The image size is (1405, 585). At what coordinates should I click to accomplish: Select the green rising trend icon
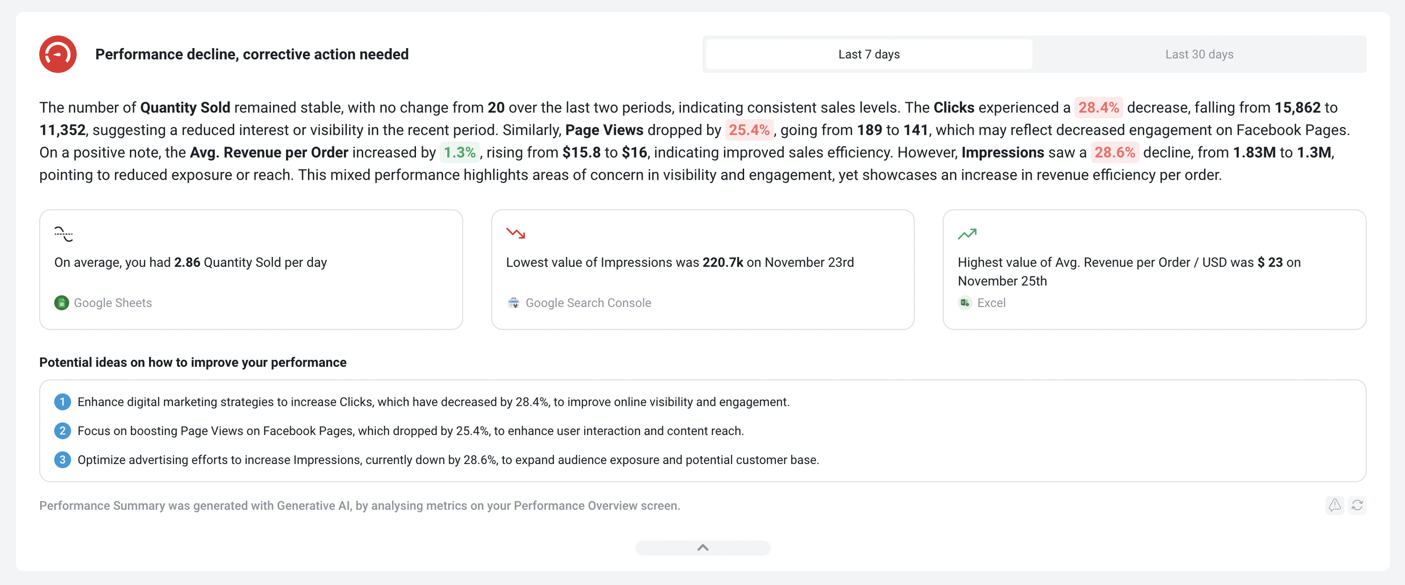click(x=967, y=233)
